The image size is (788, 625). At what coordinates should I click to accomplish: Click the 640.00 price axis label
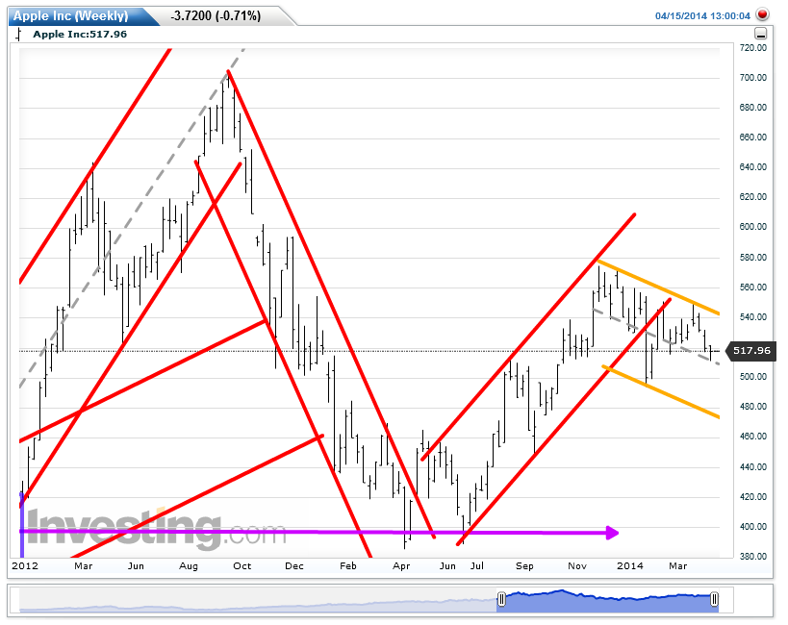(752, 166)
